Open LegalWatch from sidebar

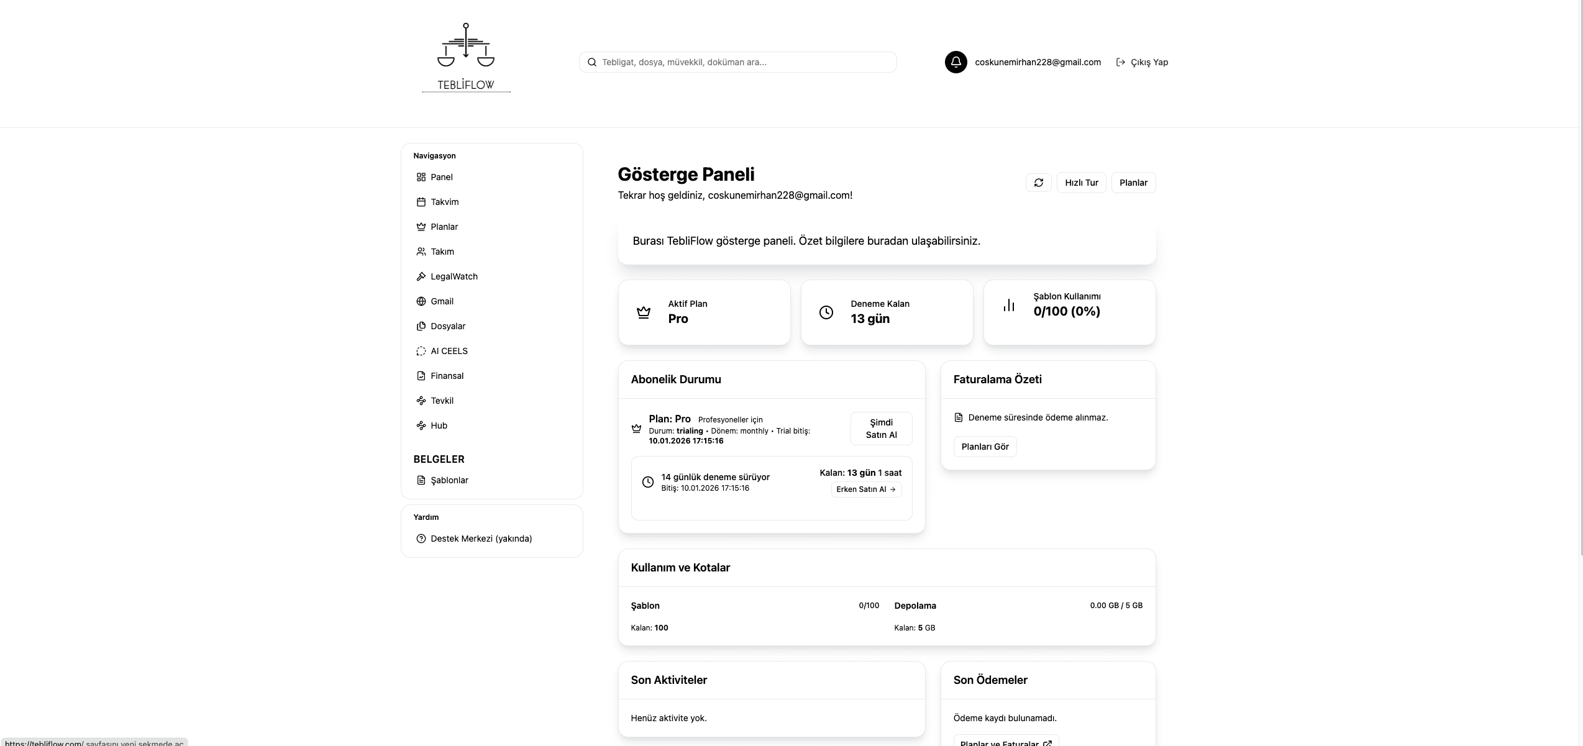point(454,276)
